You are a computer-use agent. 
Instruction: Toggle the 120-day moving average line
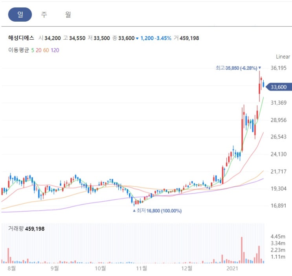[55, 50]
